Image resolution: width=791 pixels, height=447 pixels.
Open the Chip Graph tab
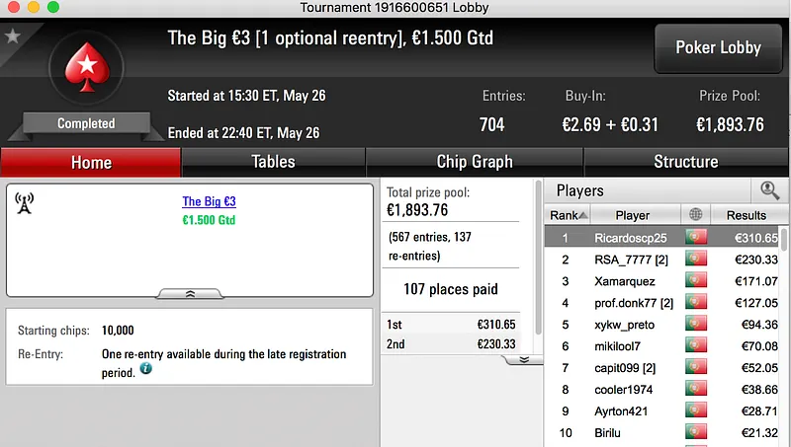pos(475,162)
